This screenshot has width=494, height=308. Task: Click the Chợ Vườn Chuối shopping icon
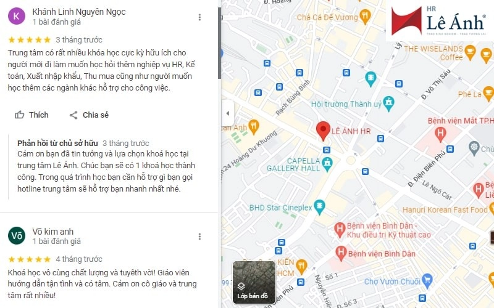pos(427,281)
